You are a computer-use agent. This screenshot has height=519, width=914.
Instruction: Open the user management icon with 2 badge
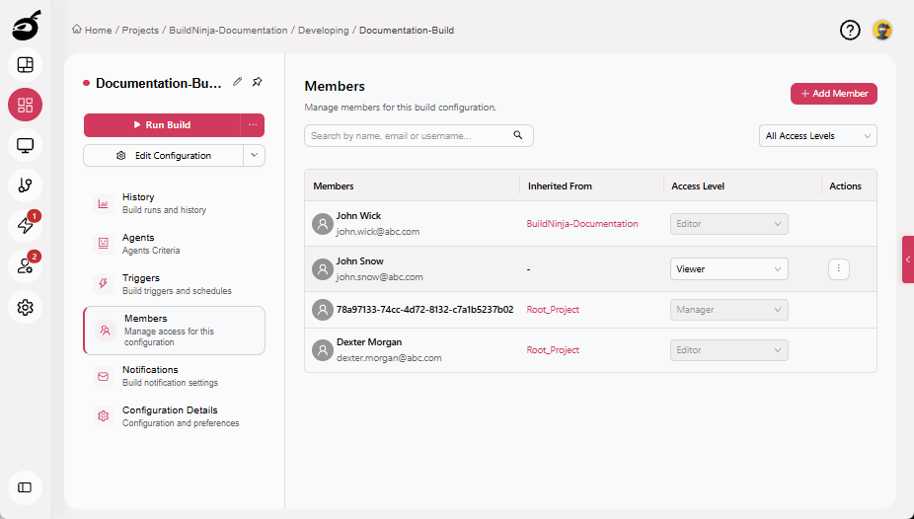pyautogui.click(x=25, y=266)
